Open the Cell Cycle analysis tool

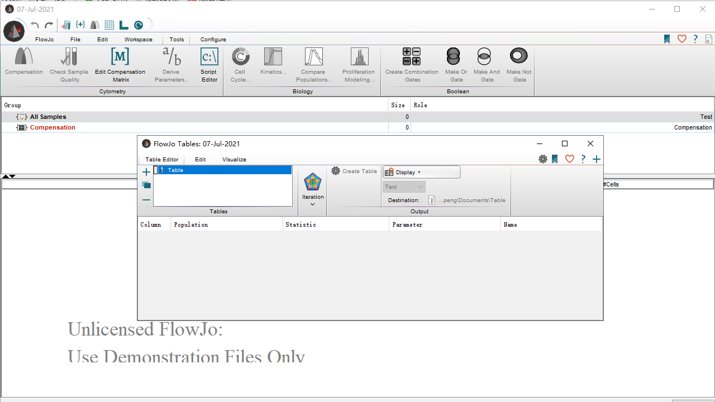tap(240, 61)
